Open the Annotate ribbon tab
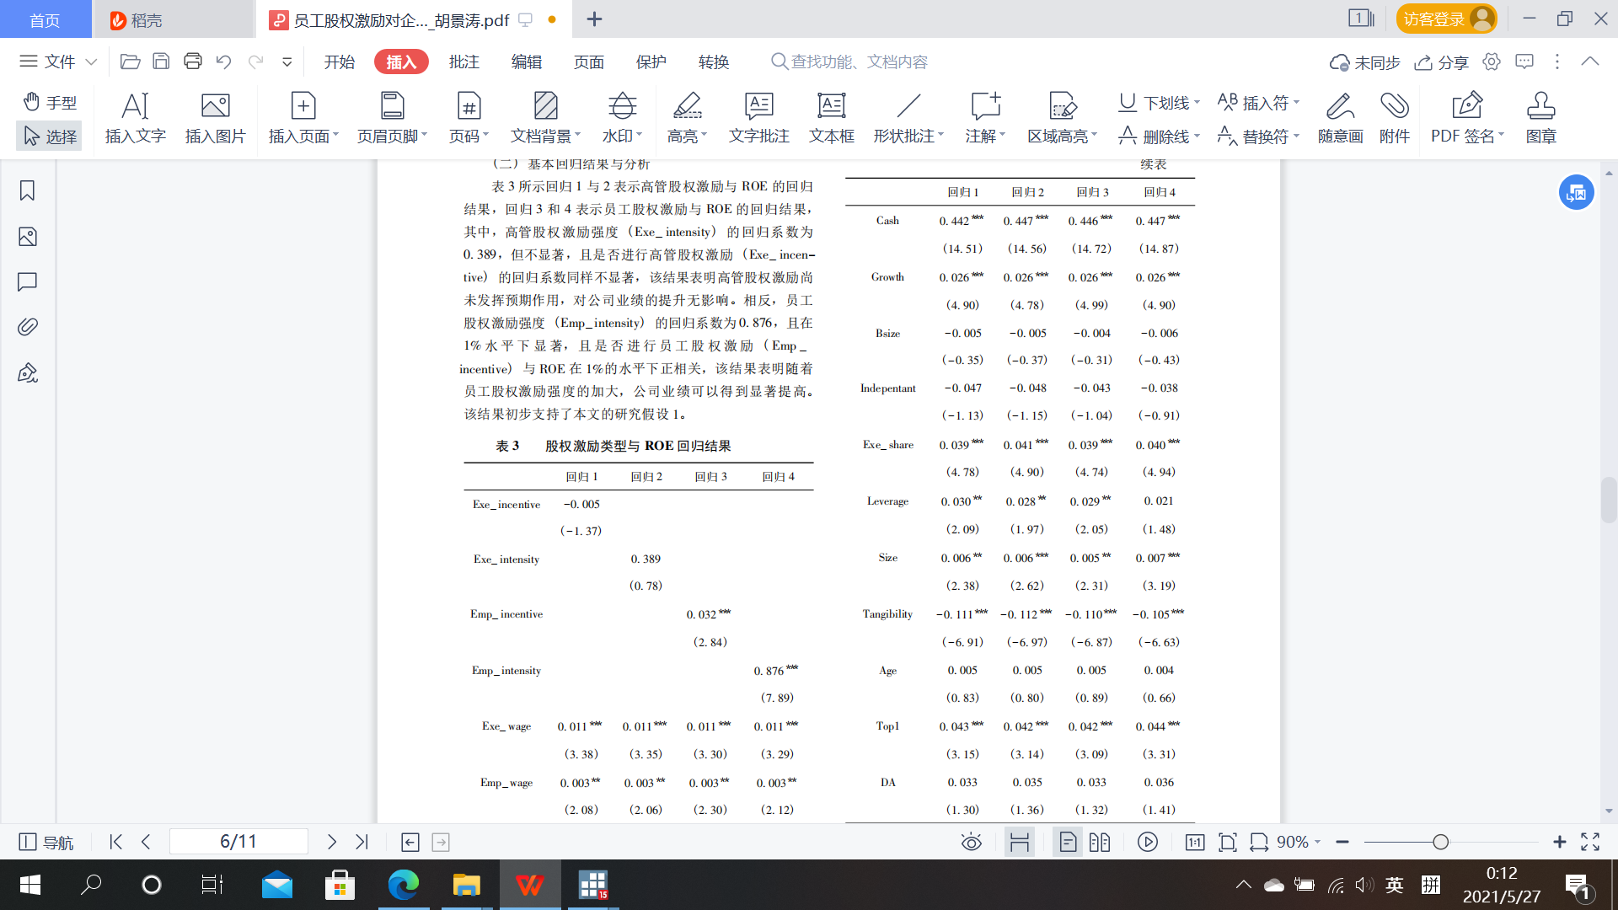Image resolution: width=1618 pixels, height=910 pixels. coord(464,62)
